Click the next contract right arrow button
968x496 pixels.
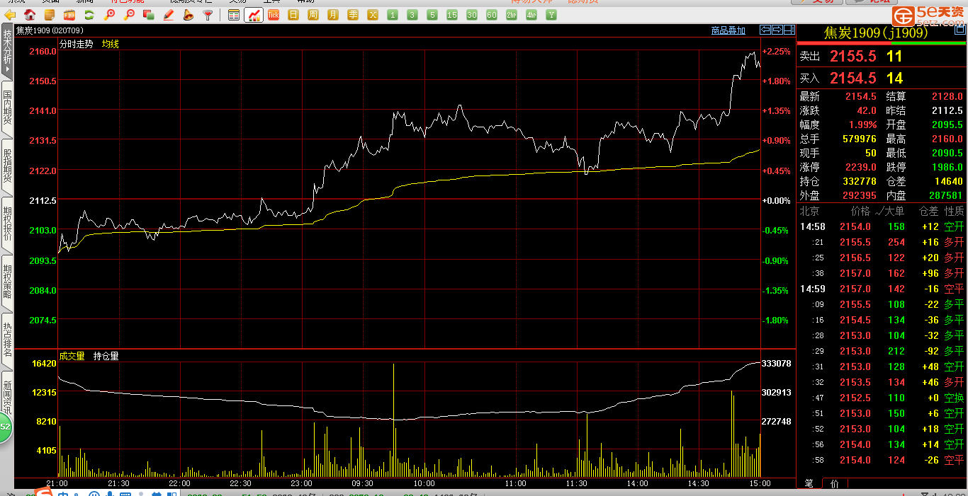[x=777, y=30]
